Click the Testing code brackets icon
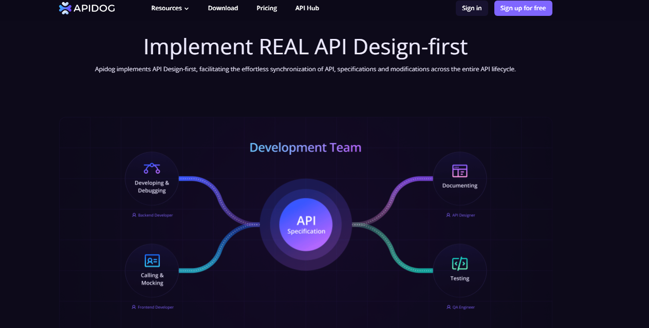Image resolution: width=649 pixels, height=328 pixels. coord(460,264)
